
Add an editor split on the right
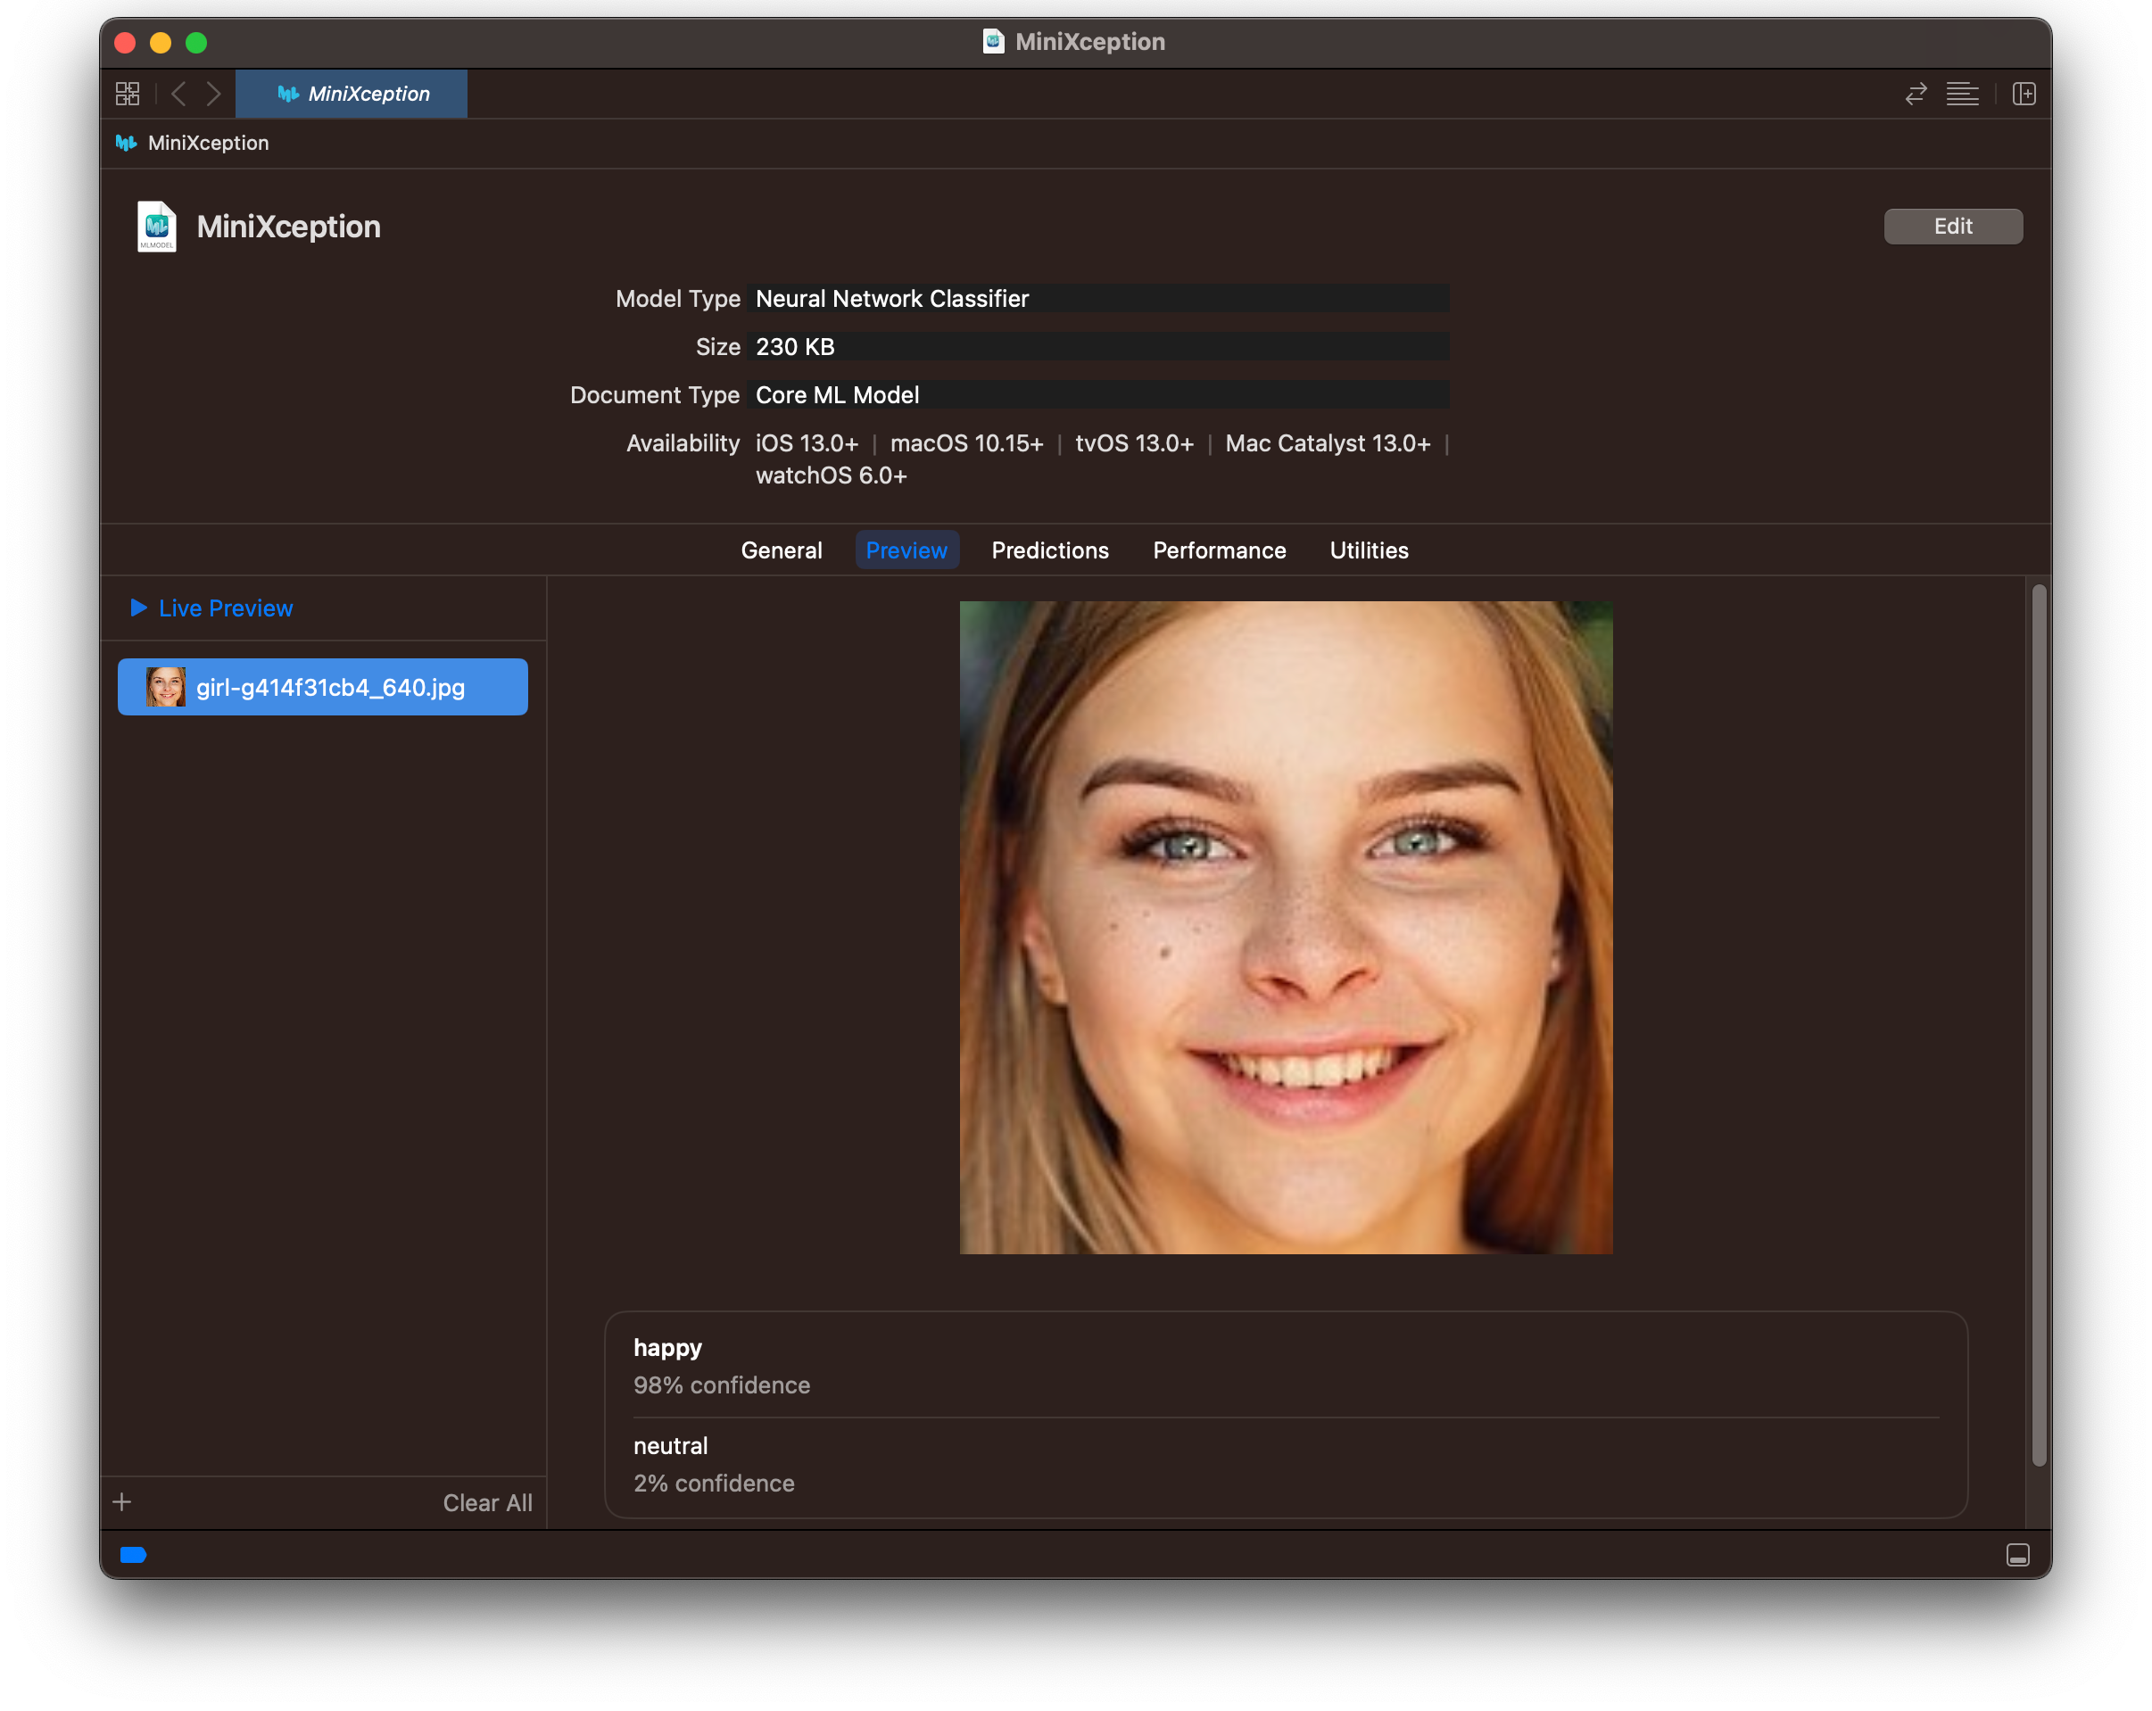pos(2024,94)
